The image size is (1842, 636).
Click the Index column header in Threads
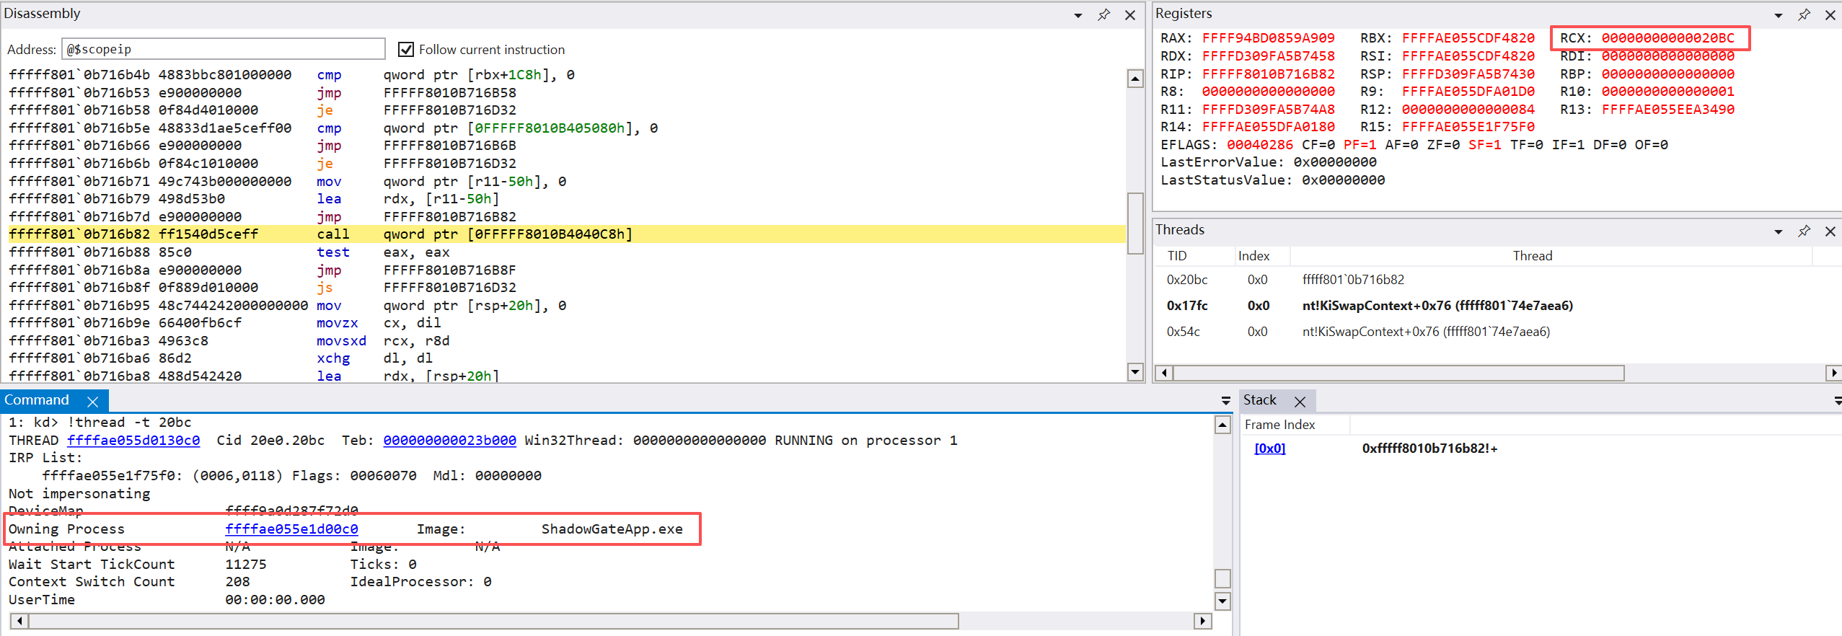pos(1253,256)
